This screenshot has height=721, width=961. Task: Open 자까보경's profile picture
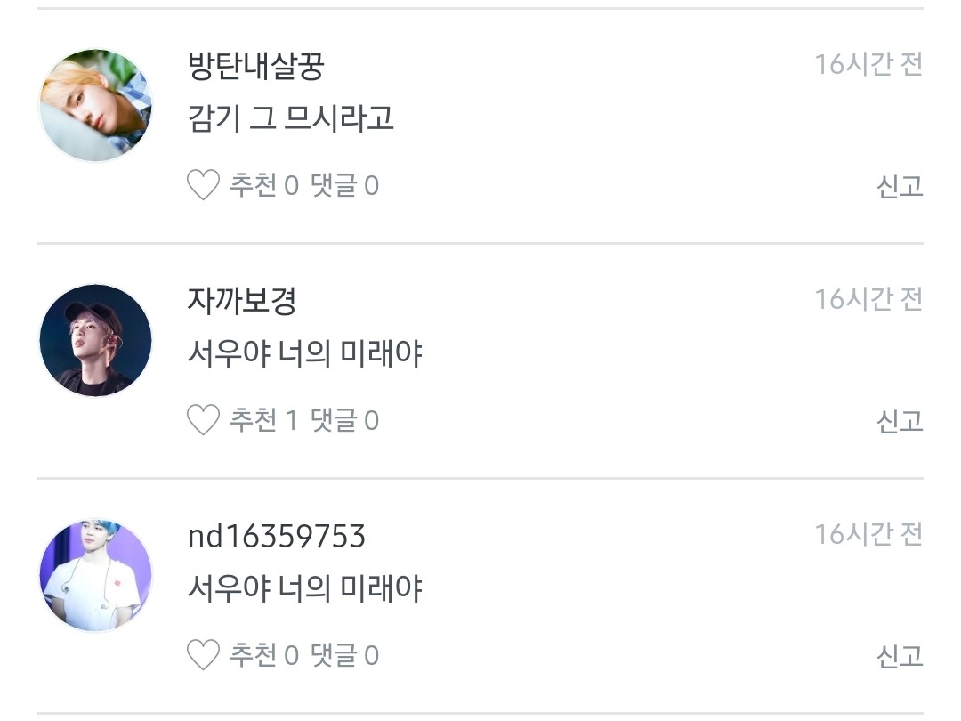[96, 340]
